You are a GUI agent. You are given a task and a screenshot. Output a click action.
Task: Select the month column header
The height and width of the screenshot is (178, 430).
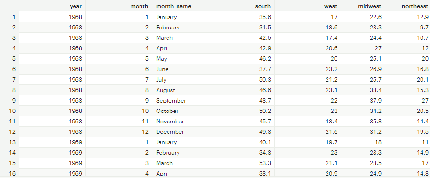[119, 6]
